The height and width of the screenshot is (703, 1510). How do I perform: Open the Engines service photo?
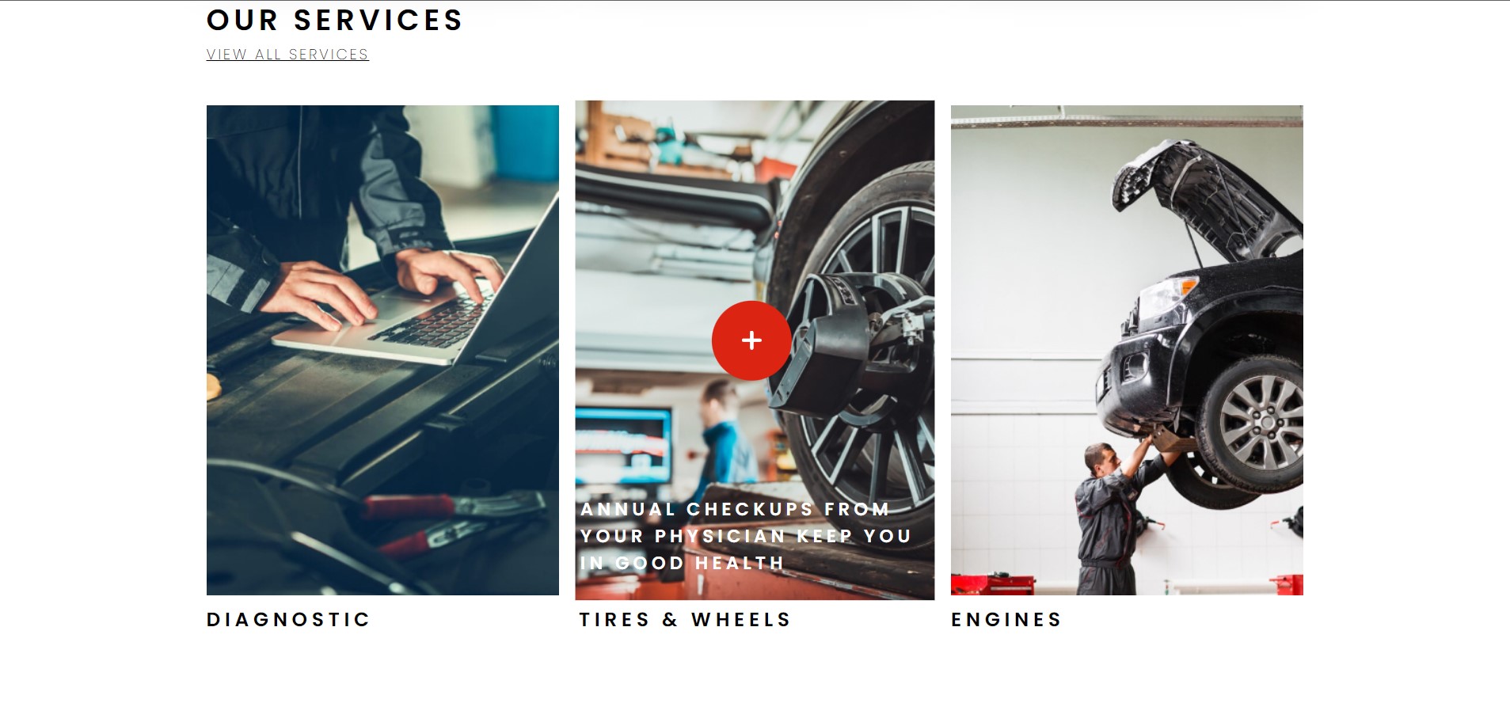(1127, 350)
